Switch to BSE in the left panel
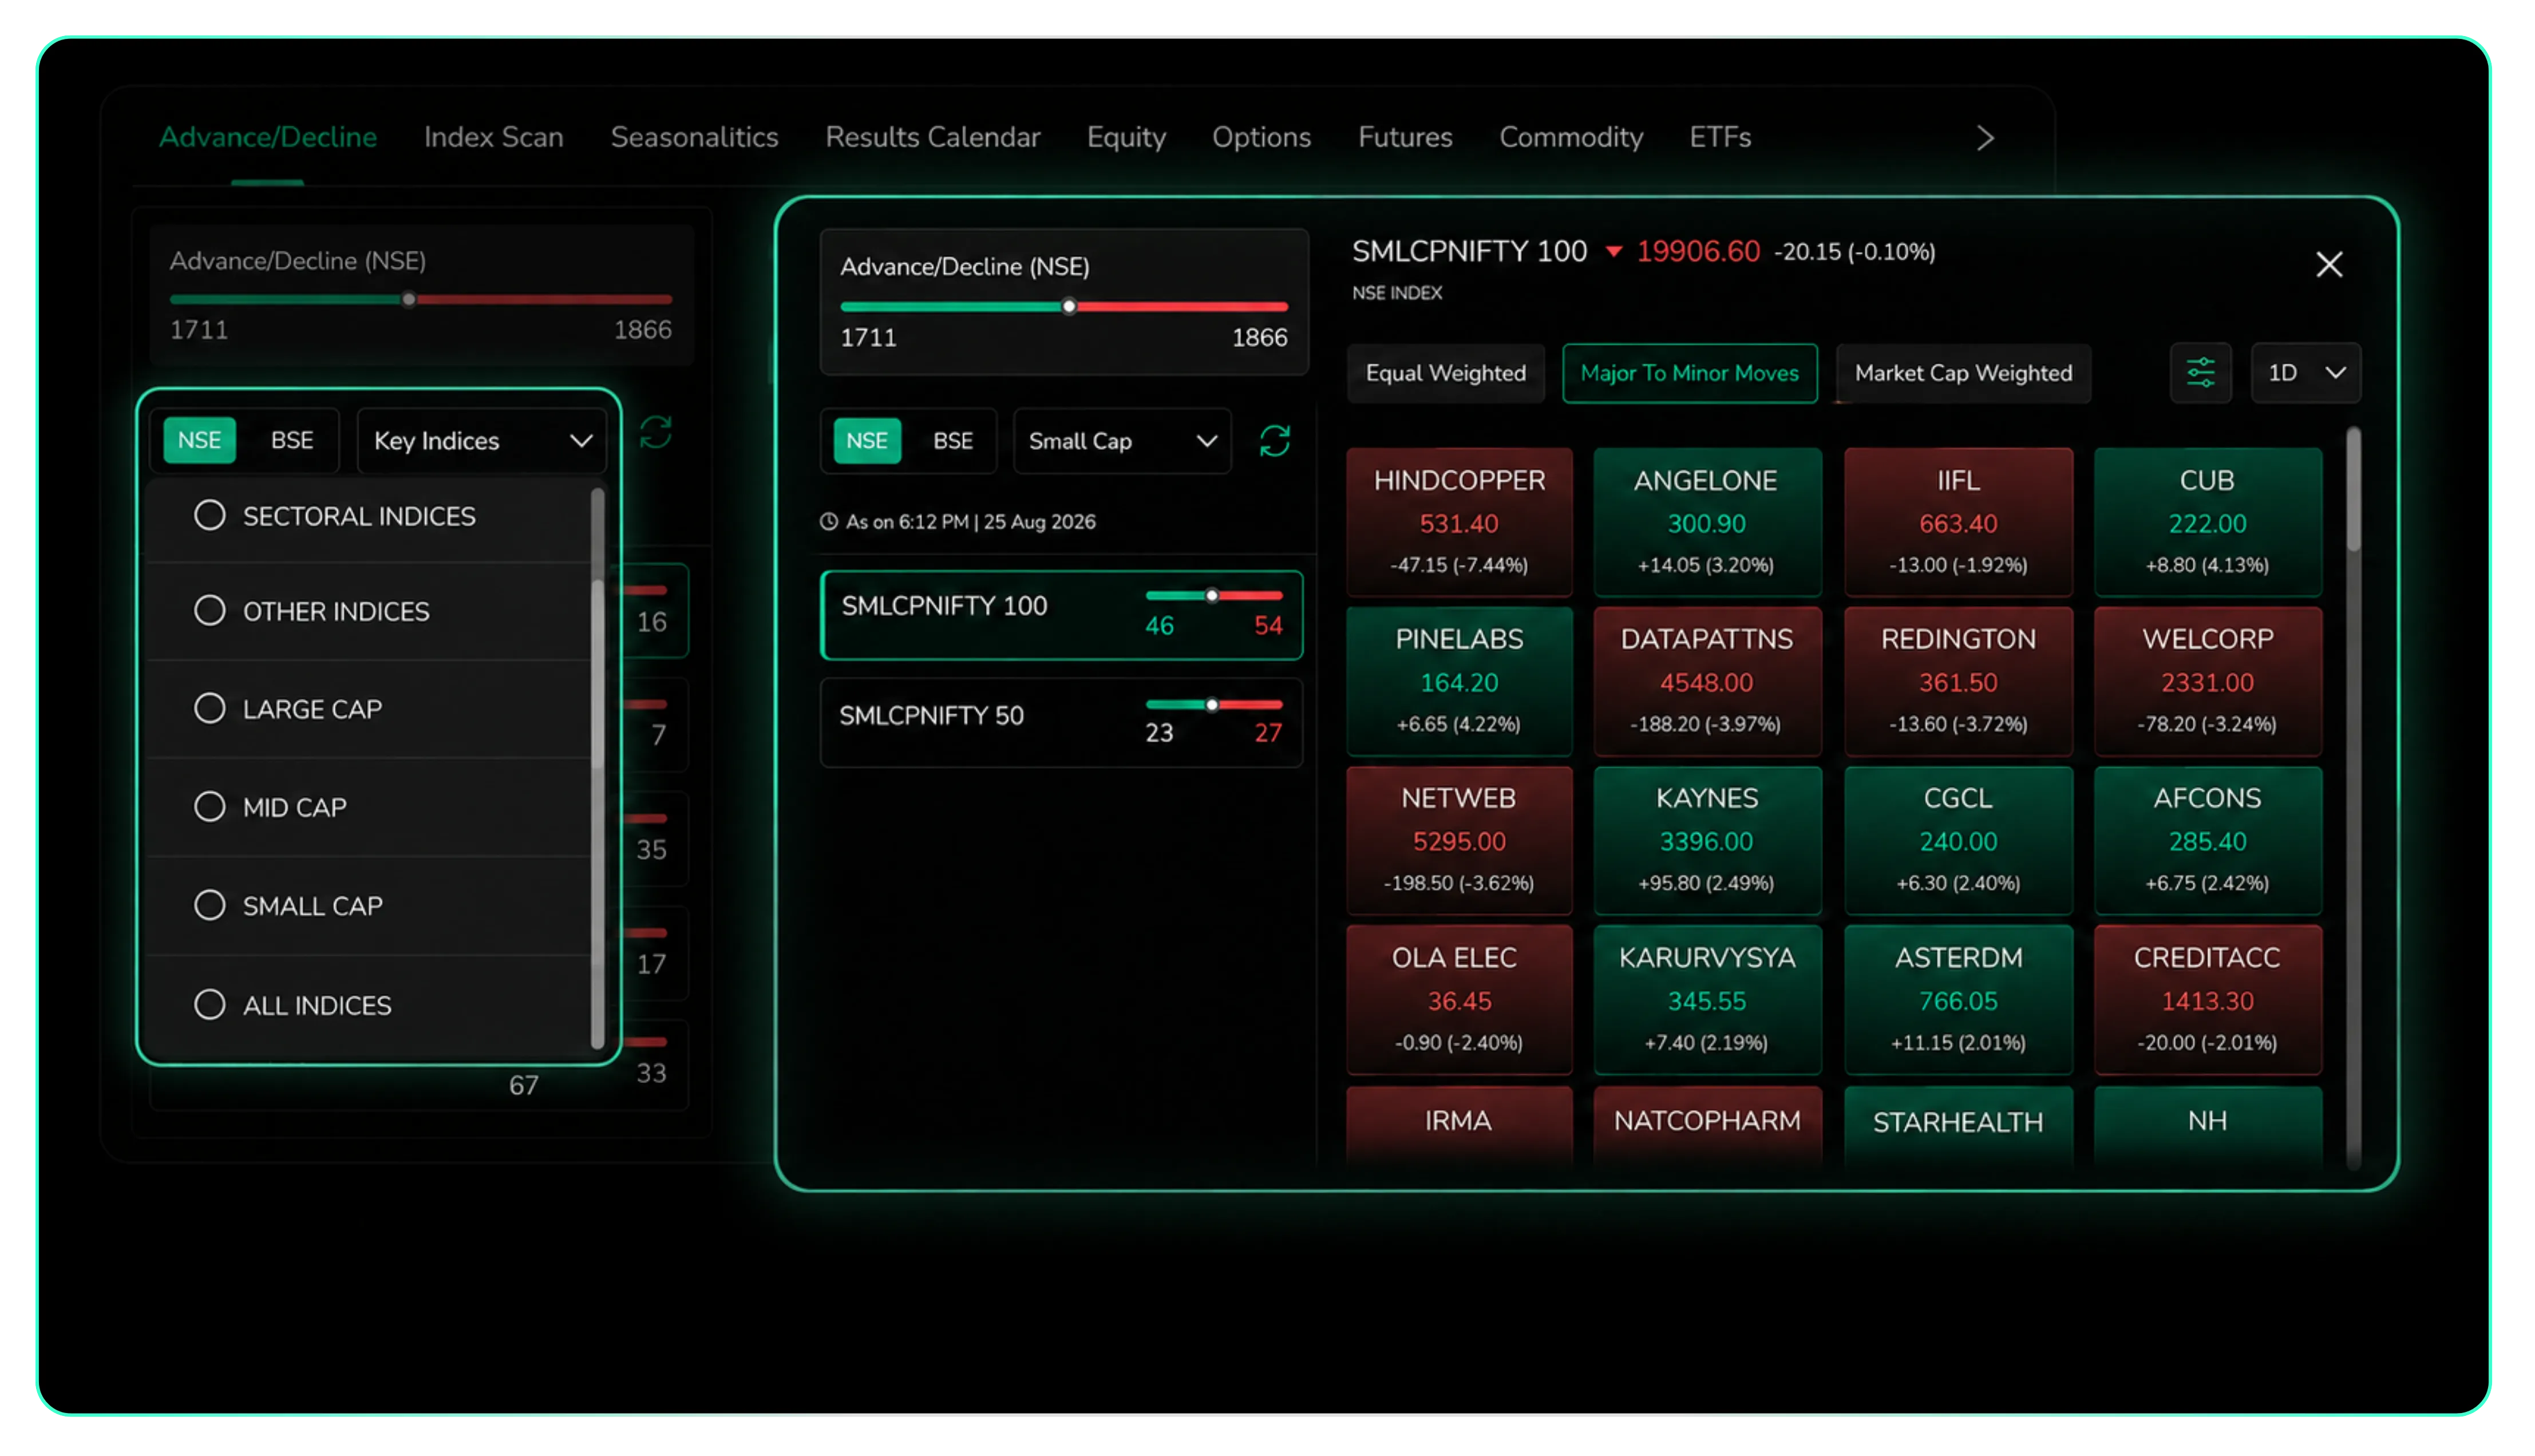This screenshot has width=2535, height=1456. pos(292,441)
